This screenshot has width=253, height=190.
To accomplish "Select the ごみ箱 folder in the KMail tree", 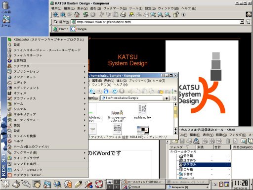I will (x=204, y=169).
